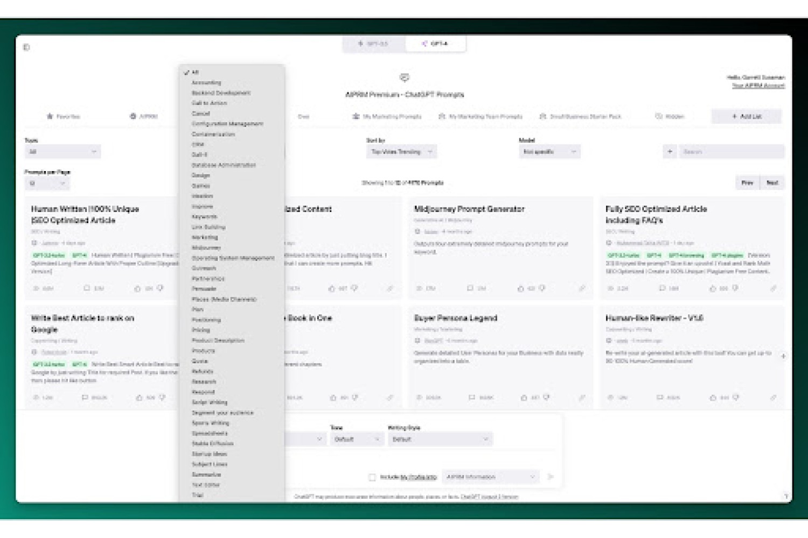Open the AIPRM prompts tab
Image resolution: width=808 pixels, height=538 pixels.
pyautogui.click(x=144, y=116)
